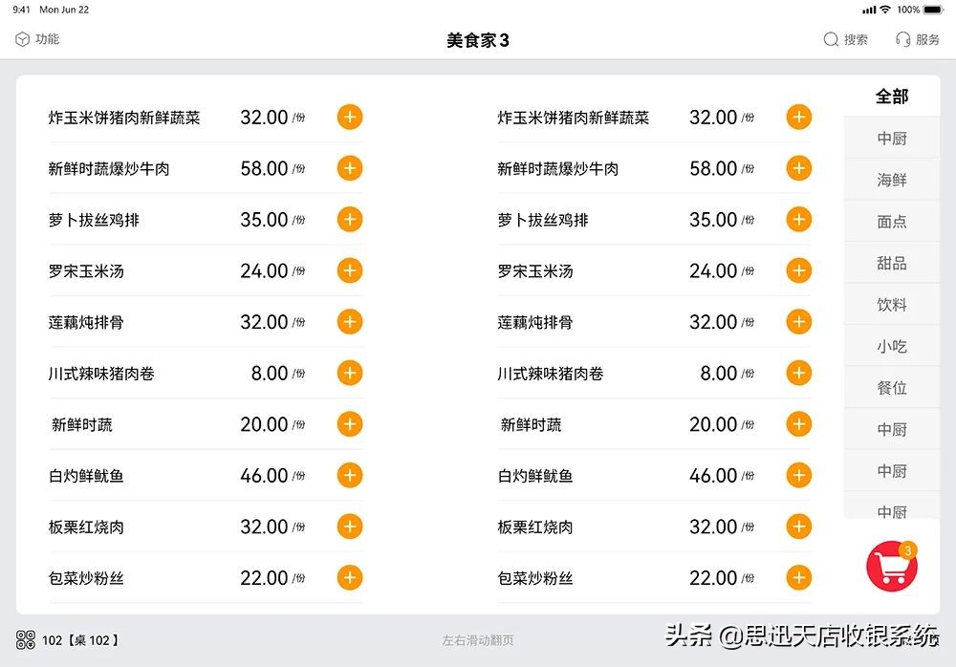
Task: Add 白灼鲜鱿鱼 using the plus icon
Action: pyautogui.click(x=349, y=475)
